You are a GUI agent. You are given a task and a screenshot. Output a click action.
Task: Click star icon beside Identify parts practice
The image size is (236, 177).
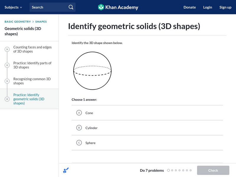click(7, 65)
